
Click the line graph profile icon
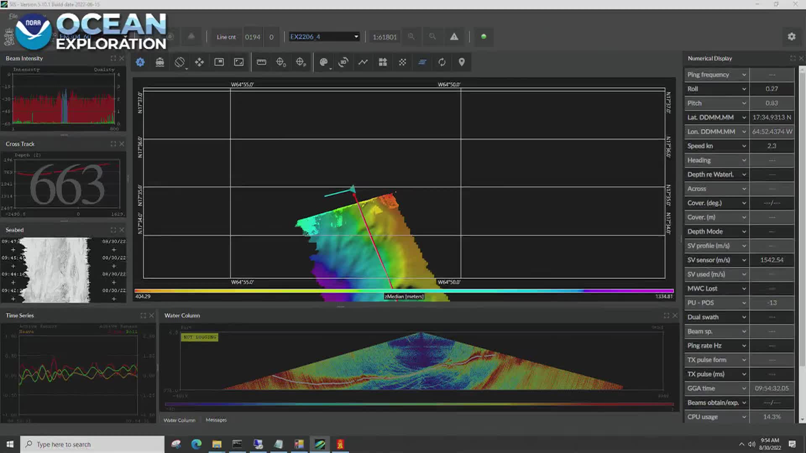click(363, 62)
